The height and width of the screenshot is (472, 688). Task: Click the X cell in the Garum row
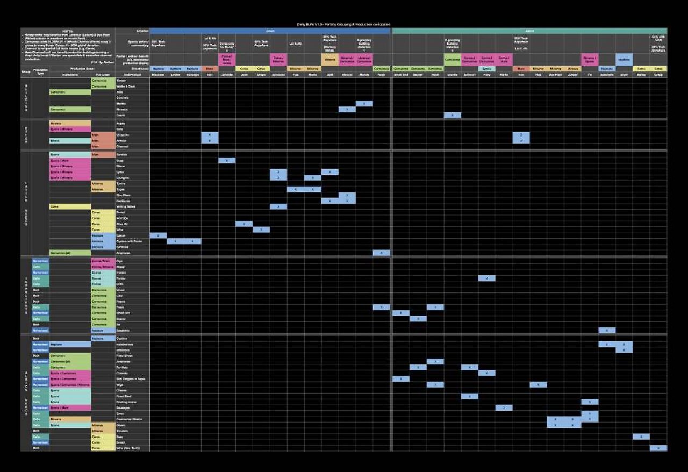(158, 235)
